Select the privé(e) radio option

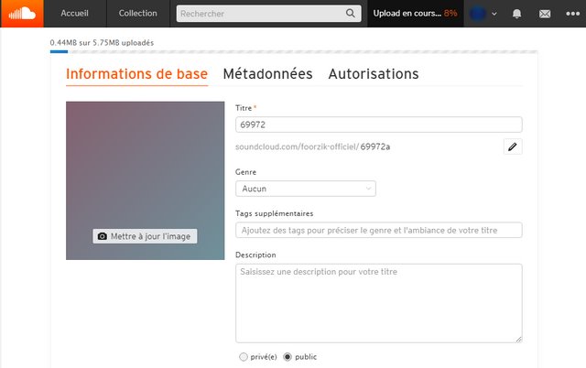243,356
